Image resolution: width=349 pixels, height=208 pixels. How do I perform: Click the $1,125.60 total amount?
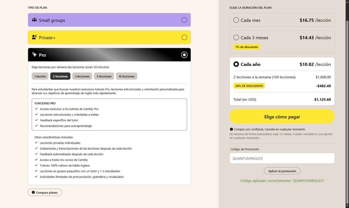point(322,99)
